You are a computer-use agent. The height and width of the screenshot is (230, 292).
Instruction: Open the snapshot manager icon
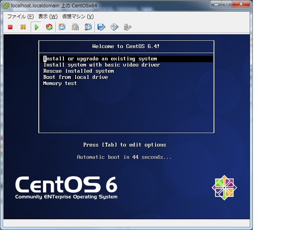click(88, 27)
